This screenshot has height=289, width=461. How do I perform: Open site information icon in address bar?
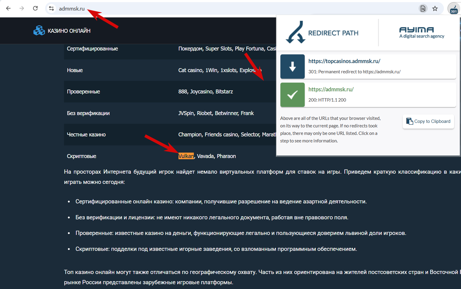click(51, 8)
